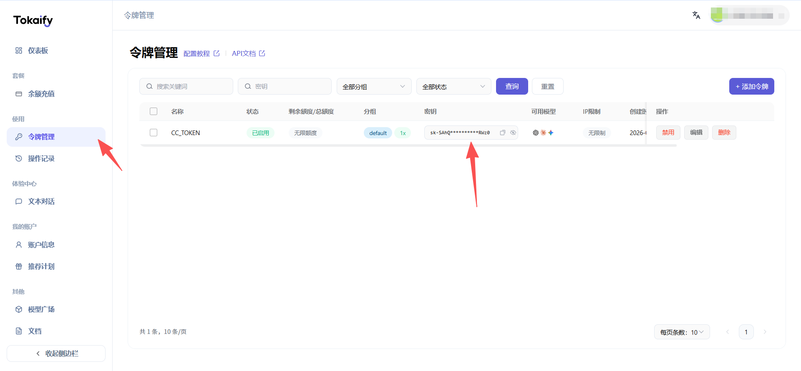This screenshot has height=371, width=801.
Task: Click the key icon for 令牌管理
Action: pyautogui.click(x=19, y=137)
